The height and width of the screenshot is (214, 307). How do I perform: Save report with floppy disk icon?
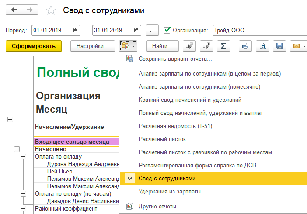(x=279, y=46)
